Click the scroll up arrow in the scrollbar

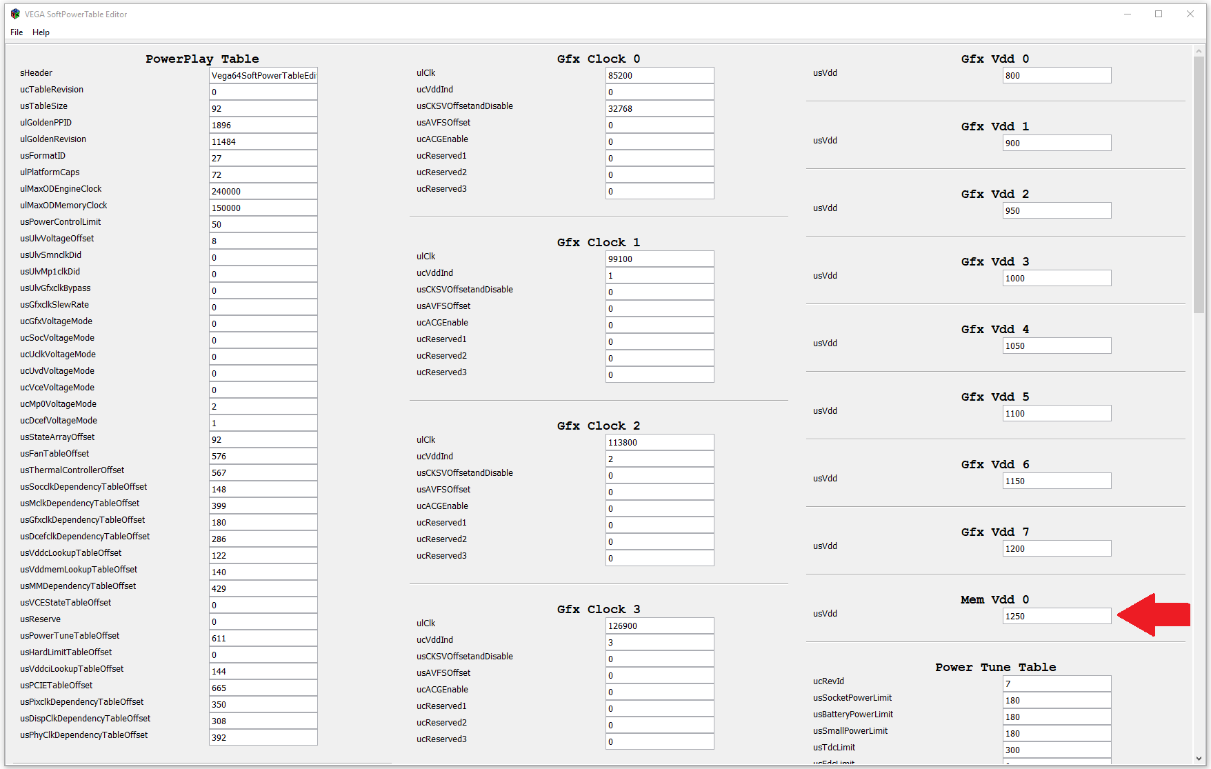(1199, 50)
